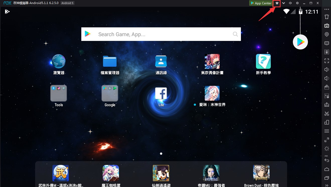Open recent apps in sidebar
Viewport: 331px width, 187px height.
pyautogui.click(x=327, y=178)
